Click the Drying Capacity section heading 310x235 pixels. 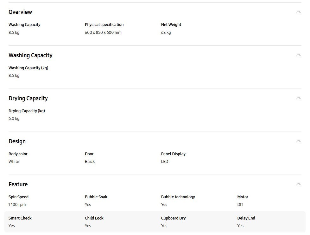pos(28,98)
